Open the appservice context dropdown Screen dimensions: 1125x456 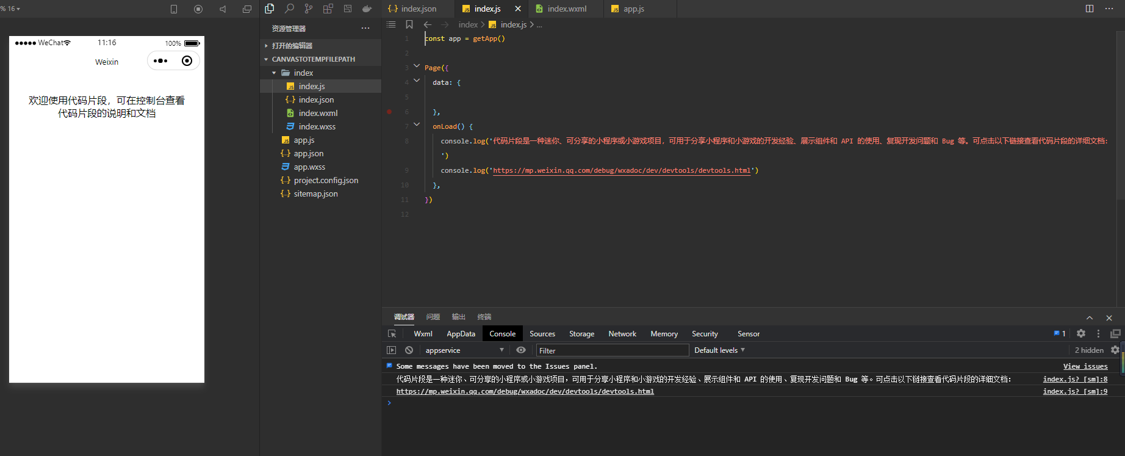tap(465, 350)
